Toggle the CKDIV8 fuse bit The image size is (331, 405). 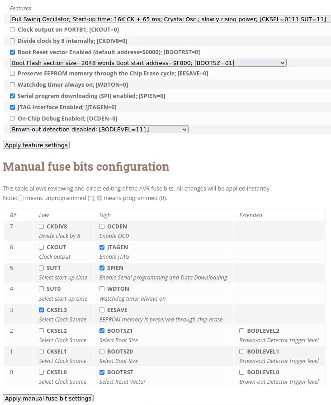click(x=42, y=227)
